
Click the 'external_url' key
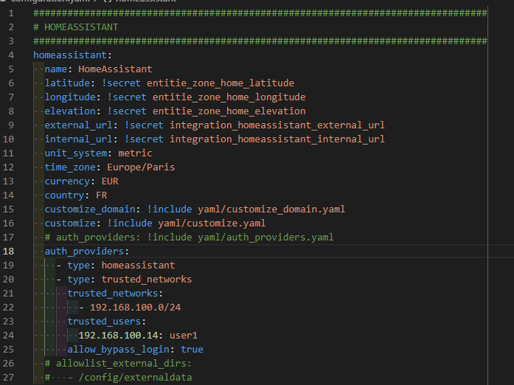(78, 125)
